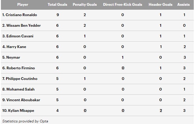Screen dimensions: 195x124
Task: Click the Direct Free-Kick Goals header
Action: coord(123,5)
